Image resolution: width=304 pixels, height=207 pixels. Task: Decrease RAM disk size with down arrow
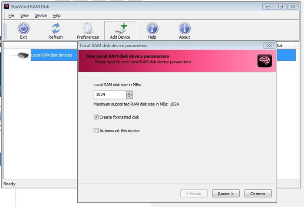(129, 96)
